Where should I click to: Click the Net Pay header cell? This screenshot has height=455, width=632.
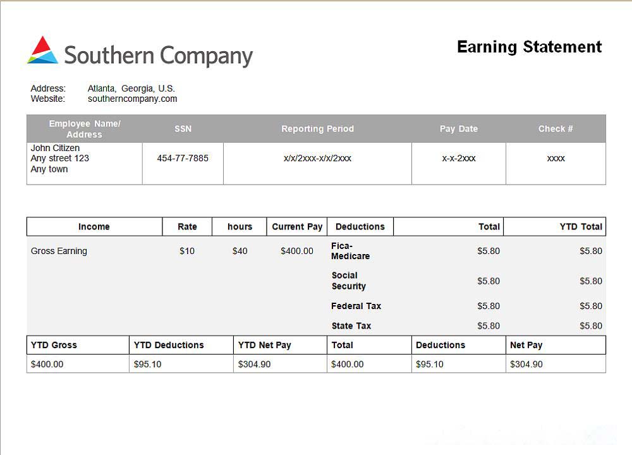[x=526, y=345]
